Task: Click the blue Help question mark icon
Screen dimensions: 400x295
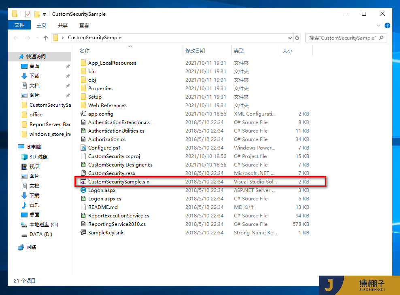Action: [387, 25]
